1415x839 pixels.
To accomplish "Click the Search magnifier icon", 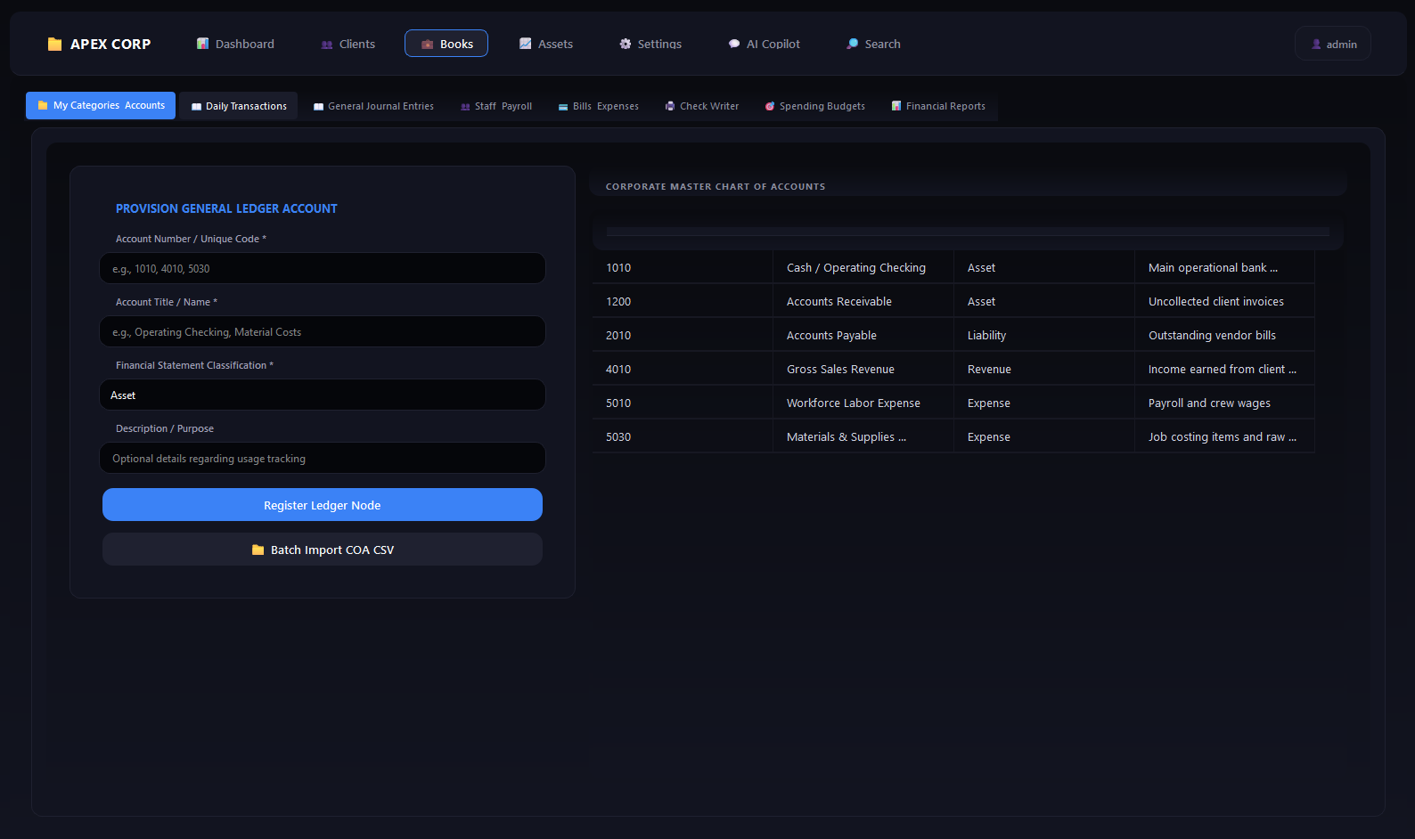I will 853,44.
